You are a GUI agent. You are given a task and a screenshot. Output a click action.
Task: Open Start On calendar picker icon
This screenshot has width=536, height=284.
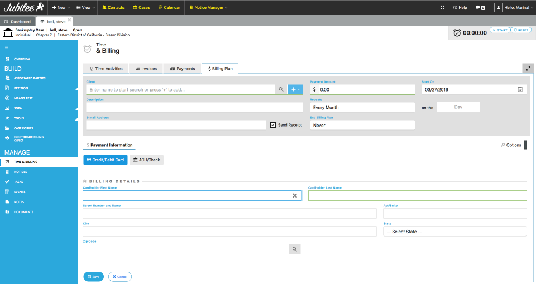[x=520, y=89]
